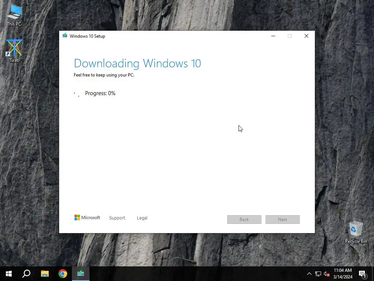The width and height of the screenshot is (374, 281).
Task: Open the Legal link
Action: tap(142, 218)
